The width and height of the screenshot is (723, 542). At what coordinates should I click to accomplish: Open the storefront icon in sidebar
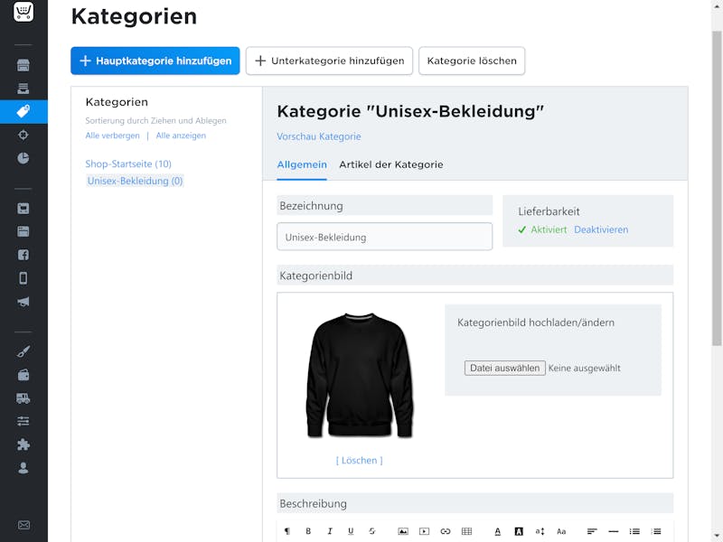pos(23,65)
